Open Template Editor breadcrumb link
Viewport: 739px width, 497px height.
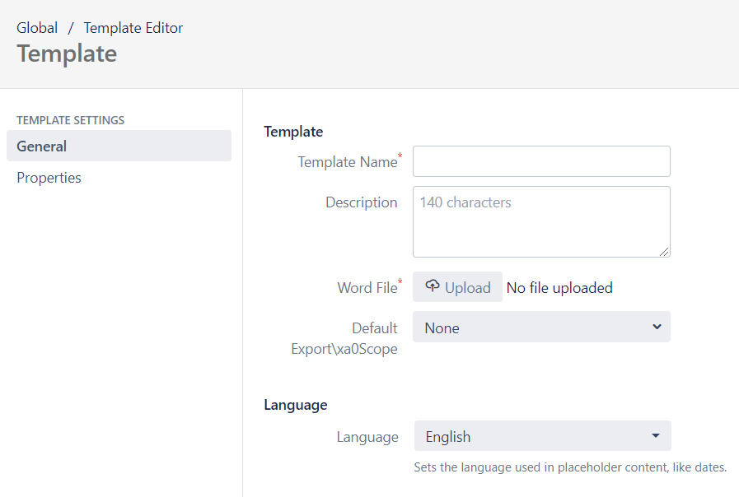(x=133, y=28)
